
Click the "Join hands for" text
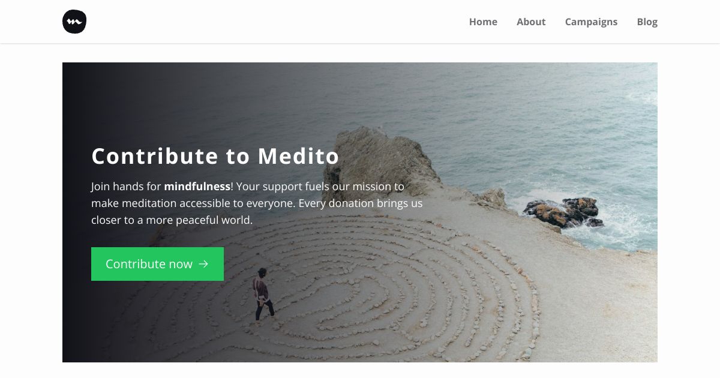tap(126, 186)
